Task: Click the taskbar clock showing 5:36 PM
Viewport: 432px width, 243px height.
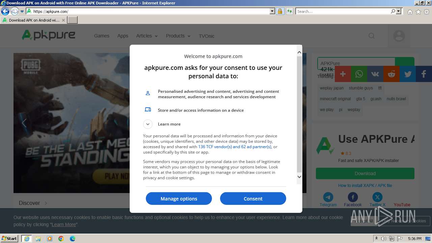Action: (x=414, y=239)
